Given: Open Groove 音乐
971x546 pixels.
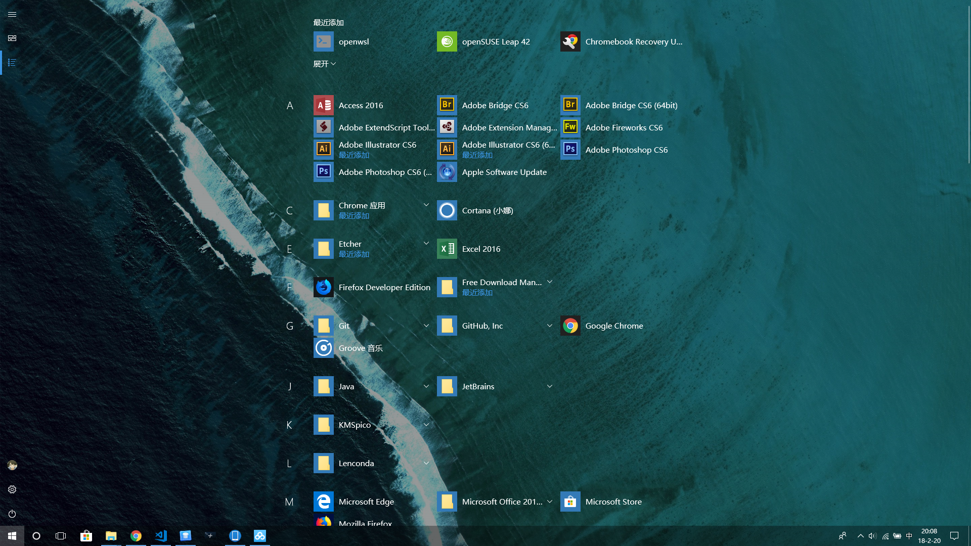Looking at the screenshot, I should click(x=361, y=348).
